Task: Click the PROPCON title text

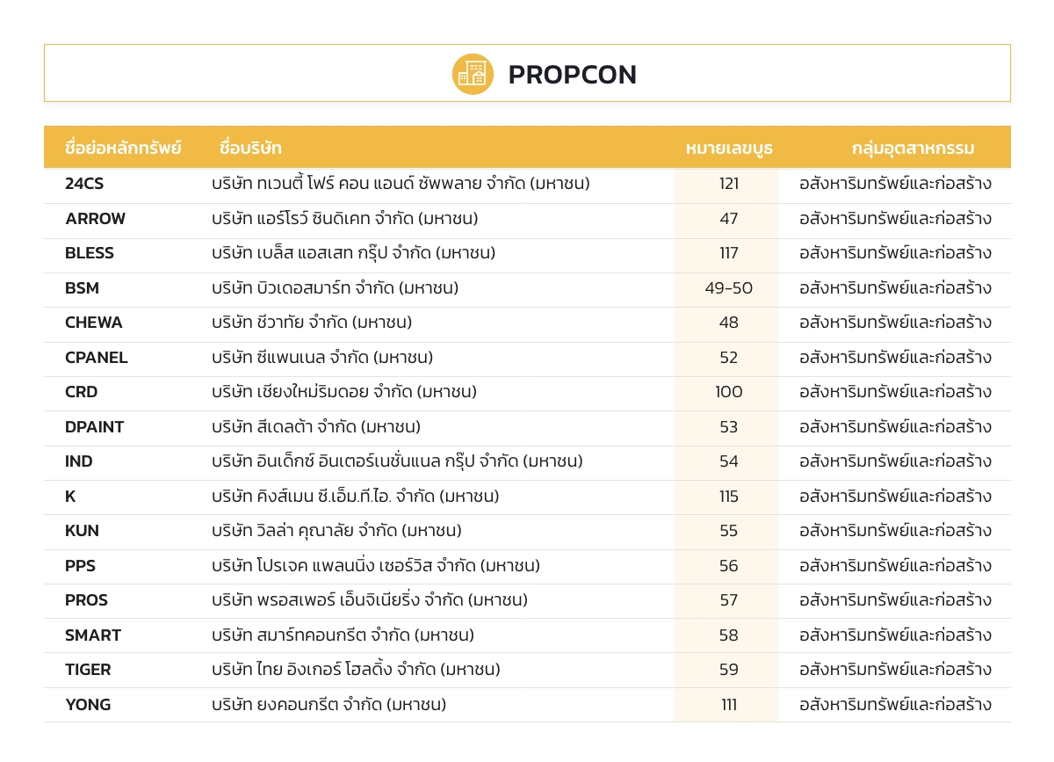Action: 573,75
